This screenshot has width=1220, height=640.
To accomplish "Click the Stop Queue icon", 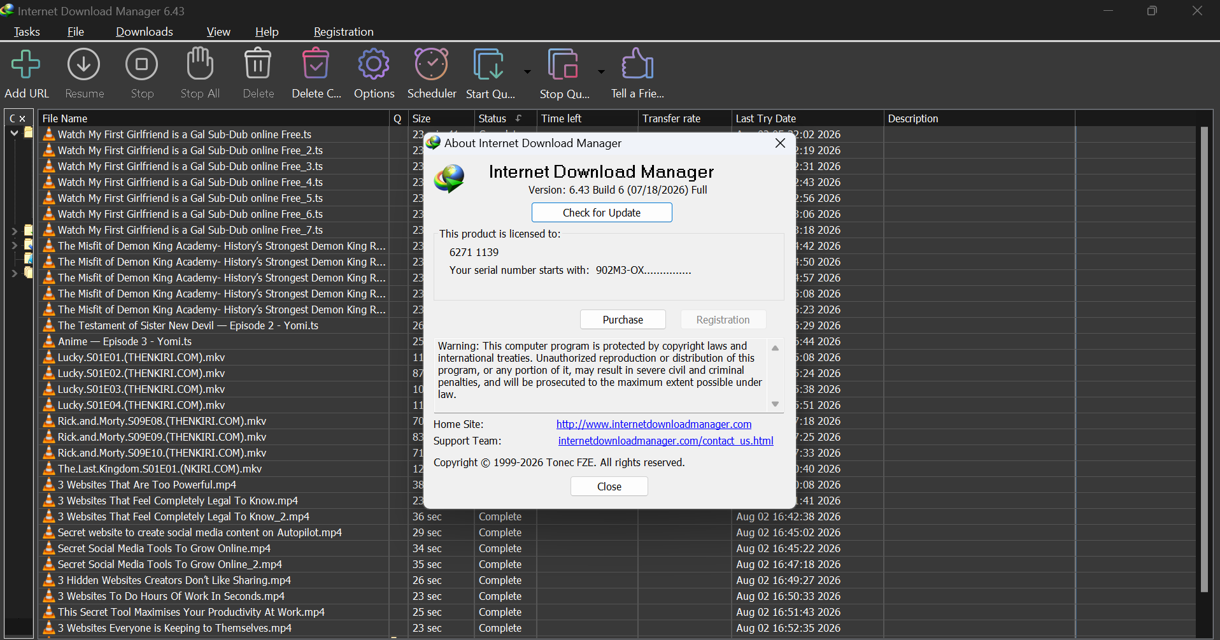I will point(563,64).
